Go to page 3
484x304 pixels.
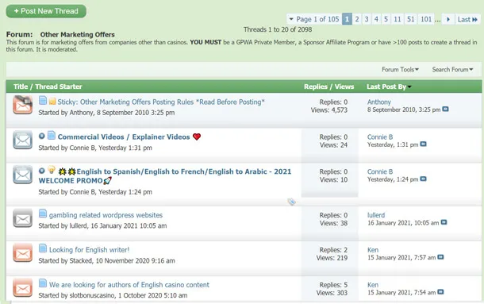click(x=367, y=19)
